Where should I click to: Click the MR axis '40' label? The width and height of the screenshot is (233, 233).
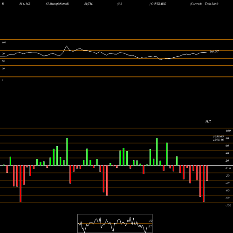point(227,153)
